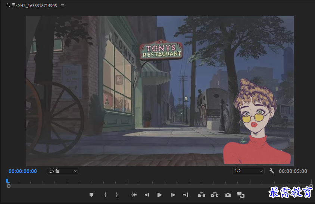Click the Extract button
The height and width of the screenshot is (204, 315).
215,195
